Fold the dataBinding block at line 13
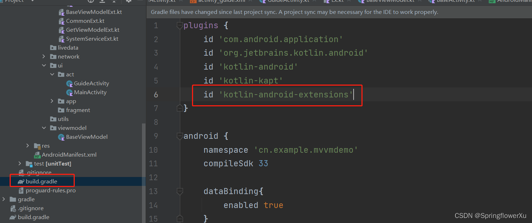The image size is (532, 223). 180,192
